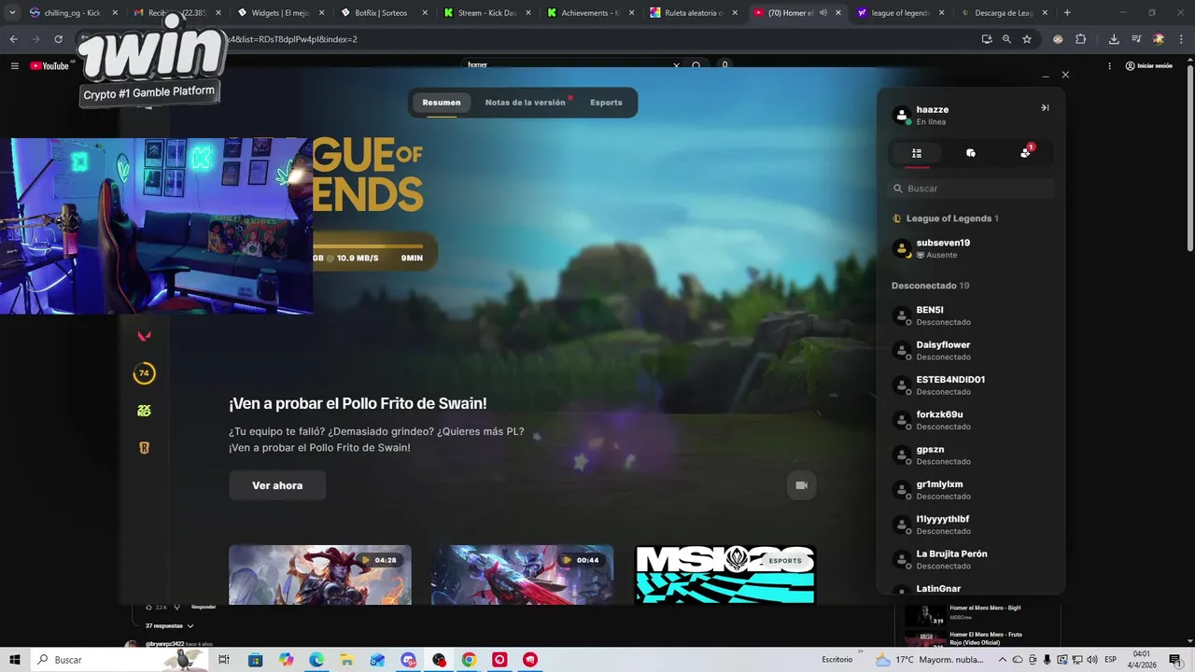Select the Legends of Runeterra sidebar icon

tap(144, 448)
